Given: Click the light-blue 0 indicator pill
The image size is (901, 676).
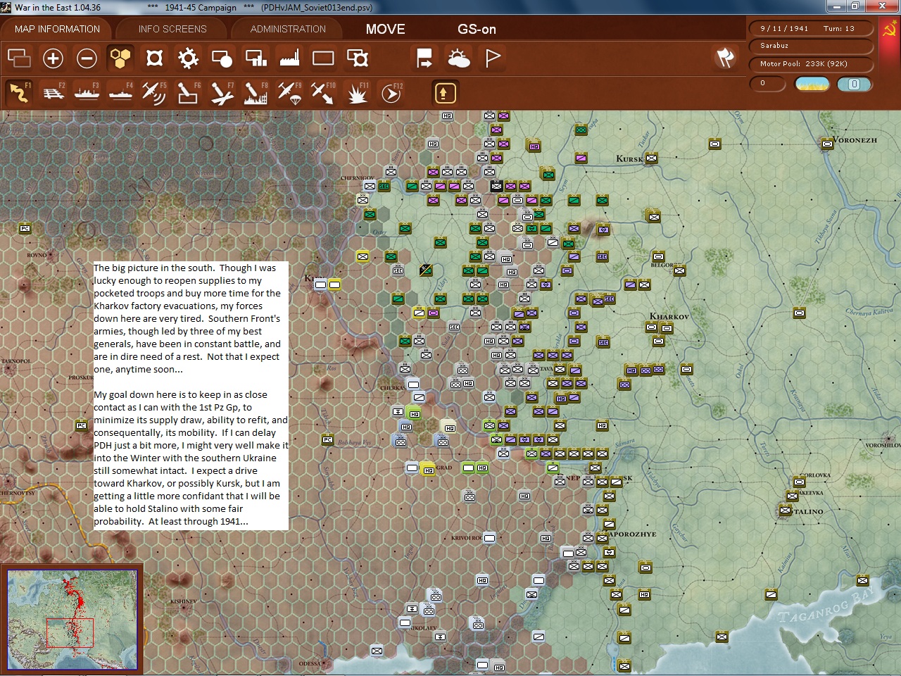Looking at the screenshot, I should pyautogui.click(x=854, y=84).
